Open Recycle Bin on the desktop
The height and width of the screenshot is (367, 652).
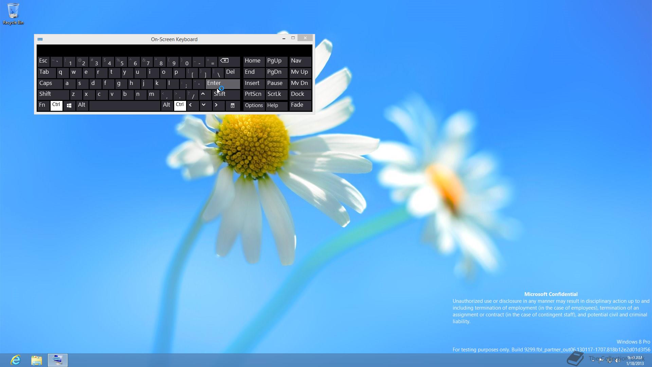point(13,14)
